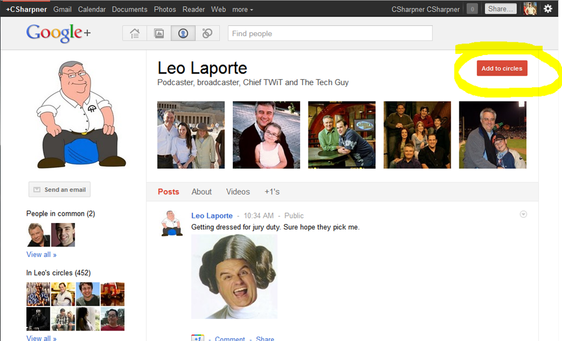The height and width of the screenshot is (341, 562).
Task: Click the 'People in common (2)' heading
Action: pos(60,214)
